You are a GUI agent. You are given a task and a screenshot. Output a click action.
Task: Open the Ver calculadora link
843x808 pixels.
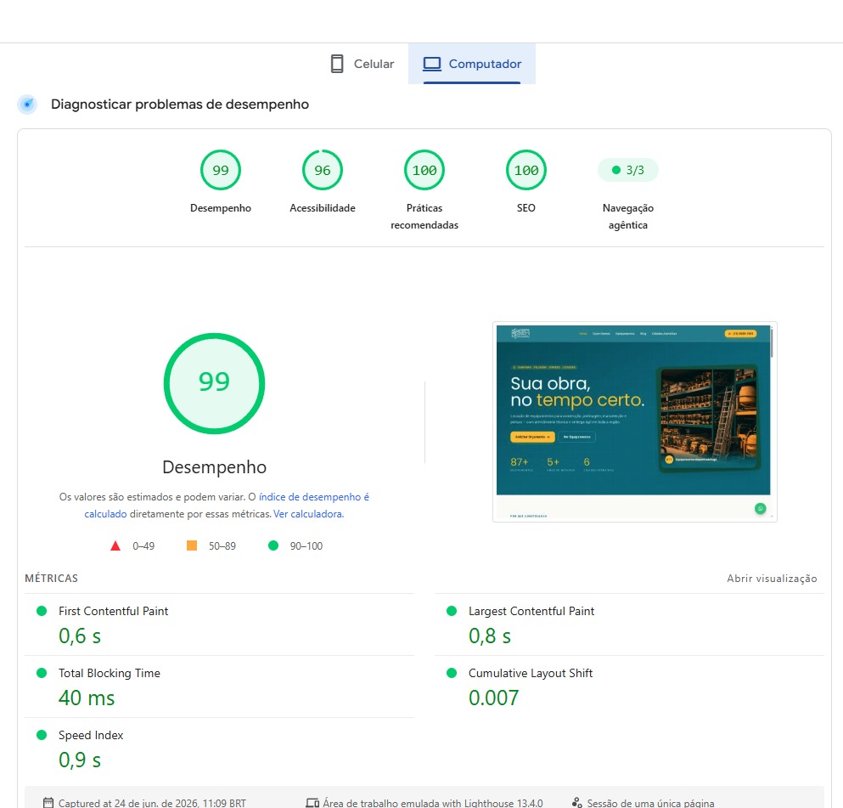point(307,514)
